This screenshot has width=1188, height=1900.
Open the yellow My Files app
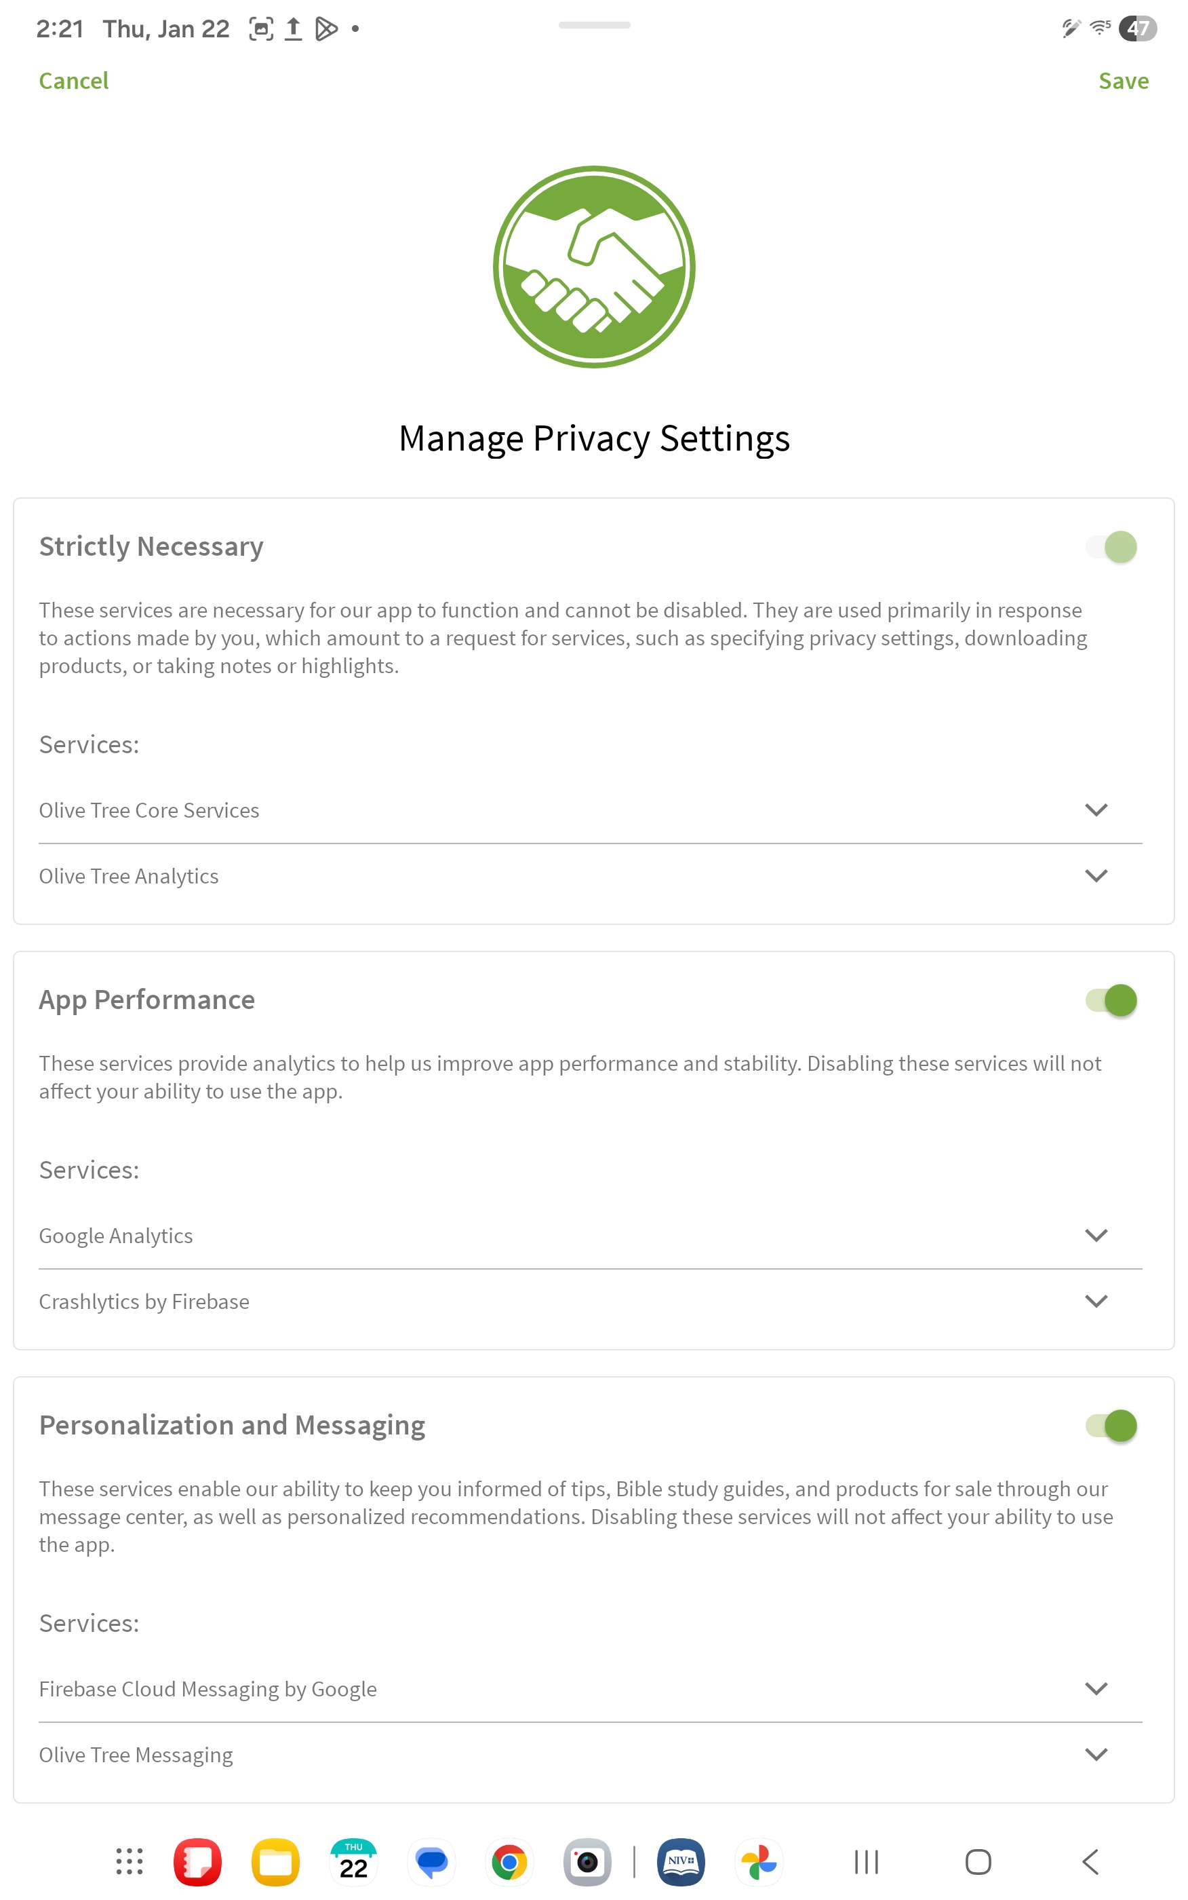275,1861
